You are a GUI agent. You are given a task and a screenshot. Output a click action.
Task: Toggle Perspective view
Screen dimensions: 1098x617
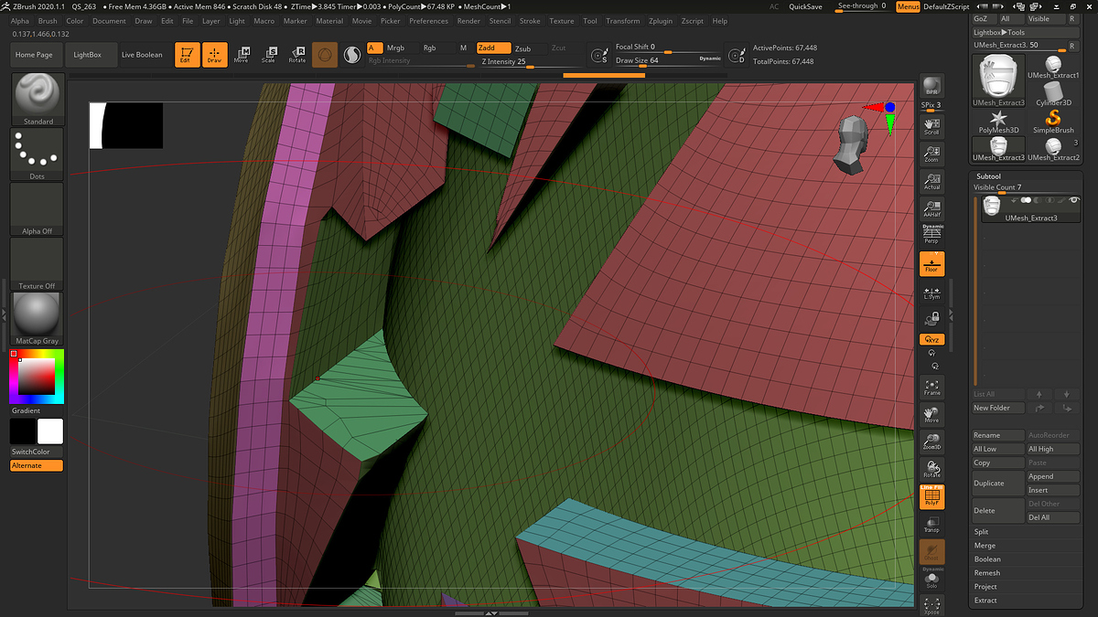[931, 234]
